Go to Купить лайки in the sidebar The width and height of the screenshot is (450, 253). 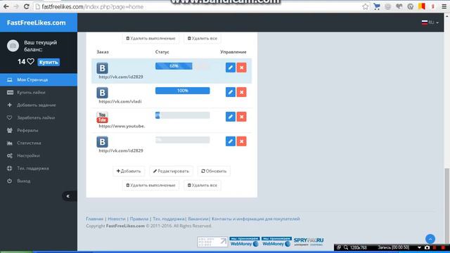[x=39, y=92]
